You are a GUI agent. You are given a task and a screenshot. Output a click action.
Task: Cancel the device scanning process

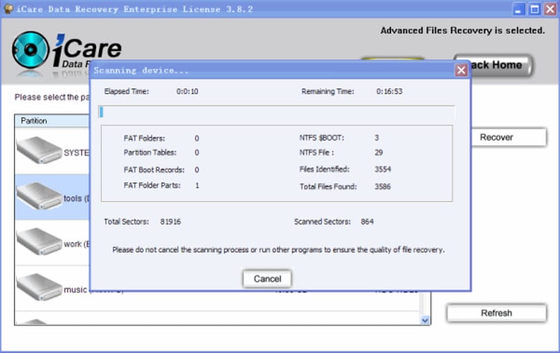[267, 279]
